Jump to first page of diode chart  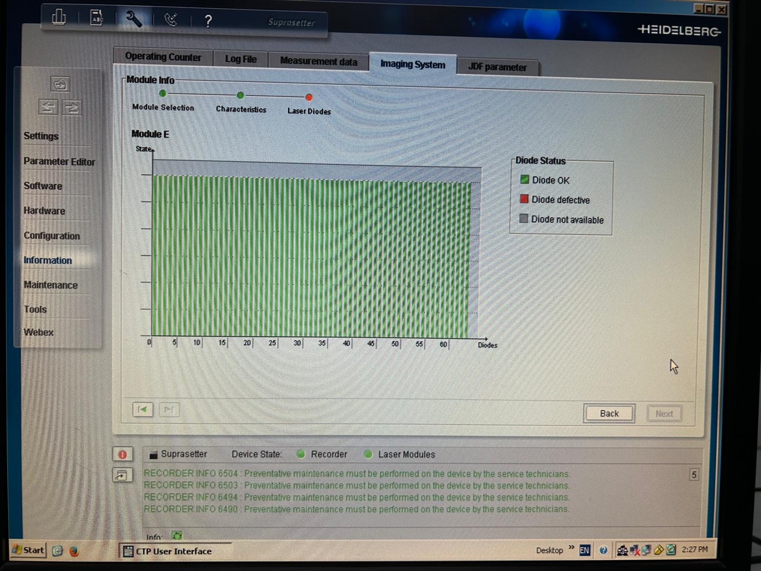142,409
